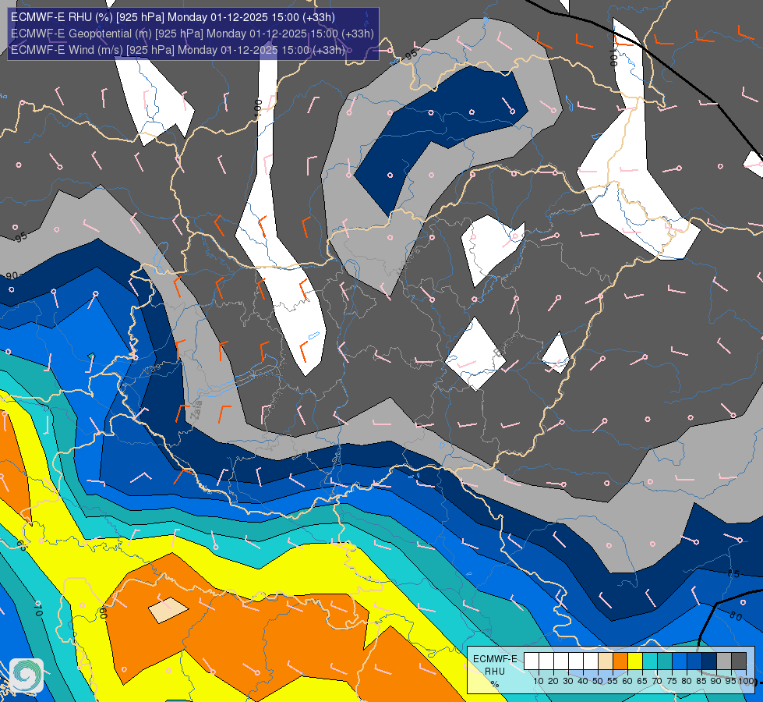Click the swirl logo icon at bottom left
The image size is (763, 702).
click(26, 675)
